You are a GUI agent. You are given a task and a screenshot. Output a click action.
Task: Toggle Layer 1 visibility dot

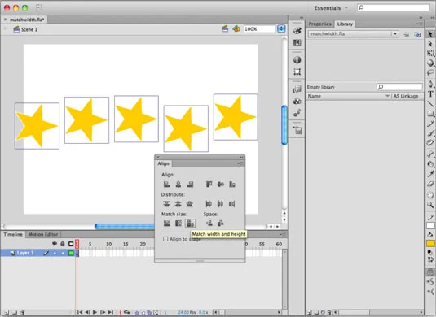click(55, 253)
